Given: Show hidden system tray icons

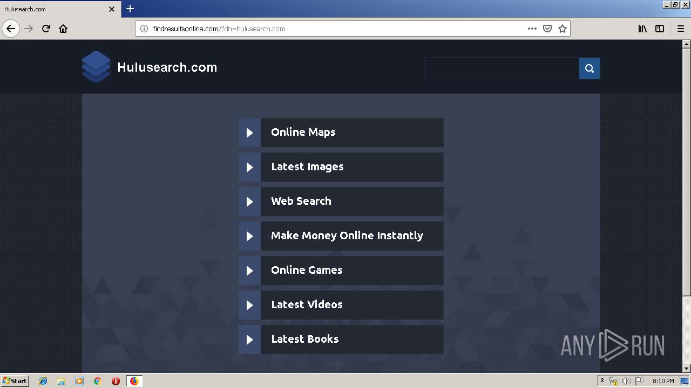Looking at the screenshot, I should coord(602,381).
